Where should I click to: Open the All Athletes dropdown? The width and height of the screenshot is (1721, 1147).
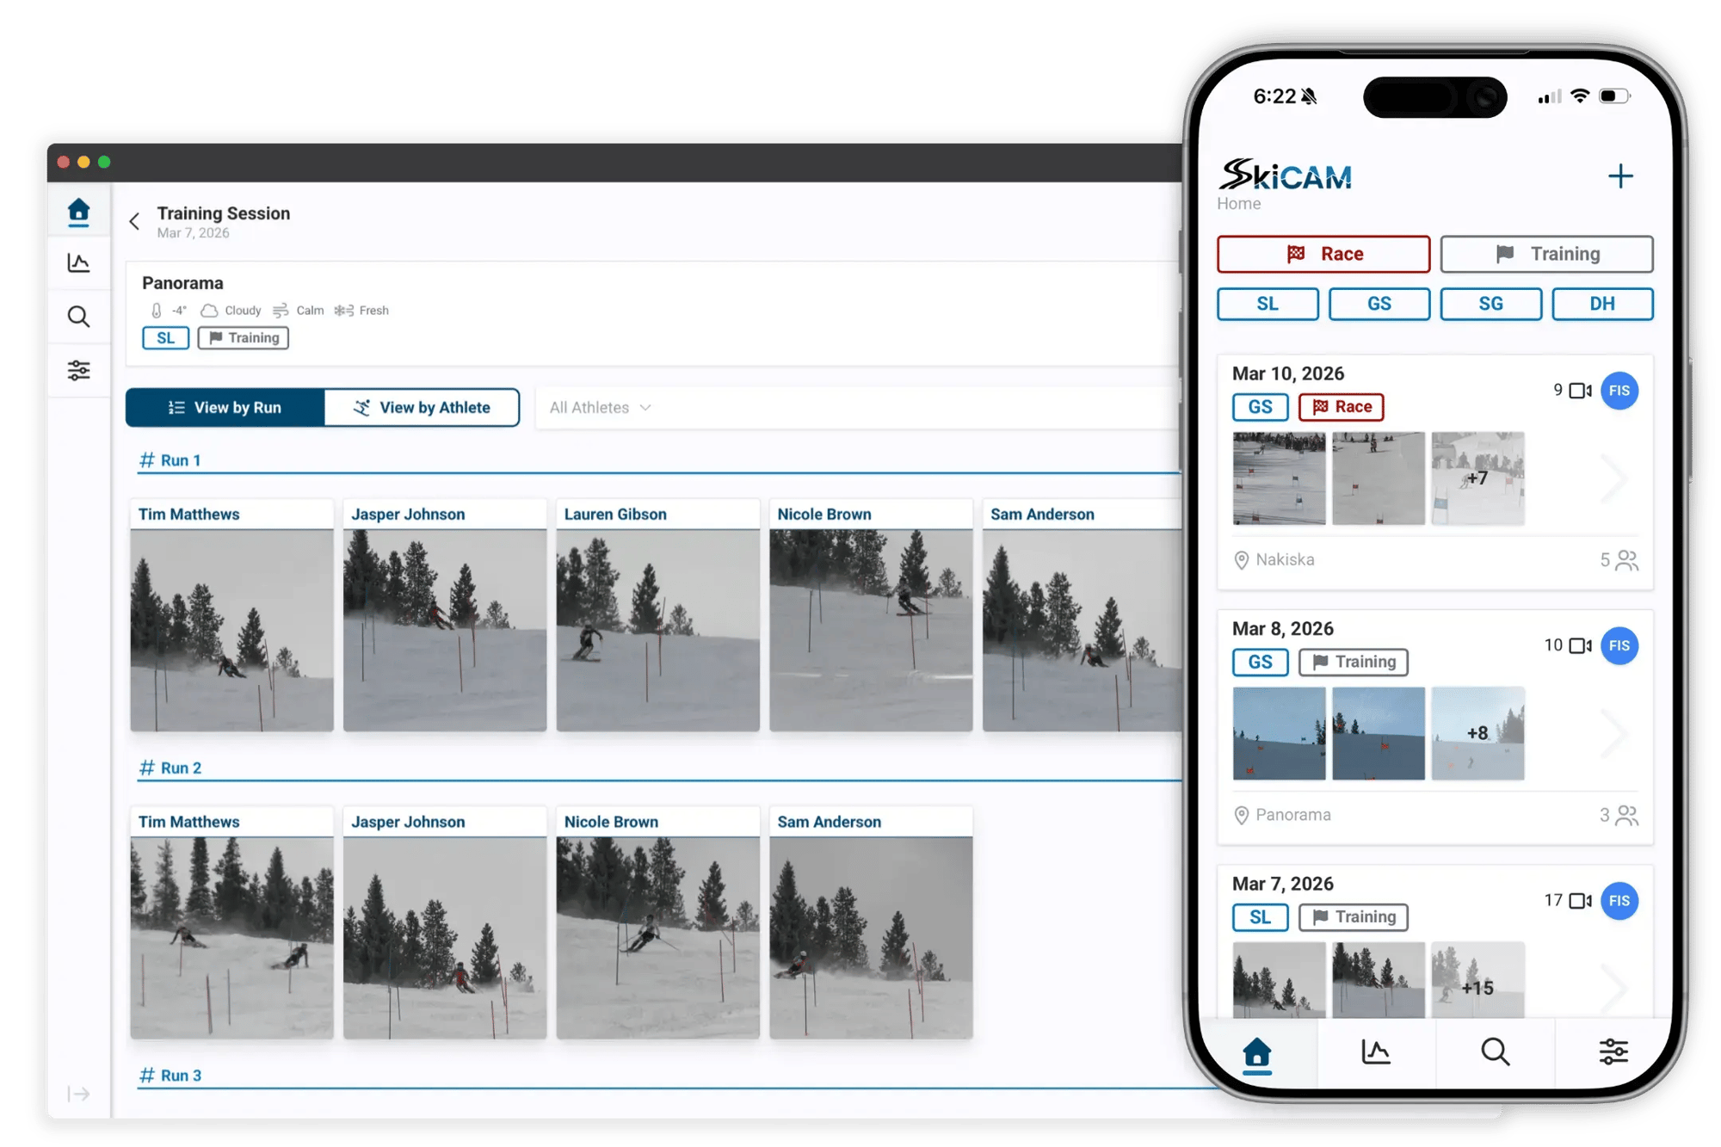point(600,408)
